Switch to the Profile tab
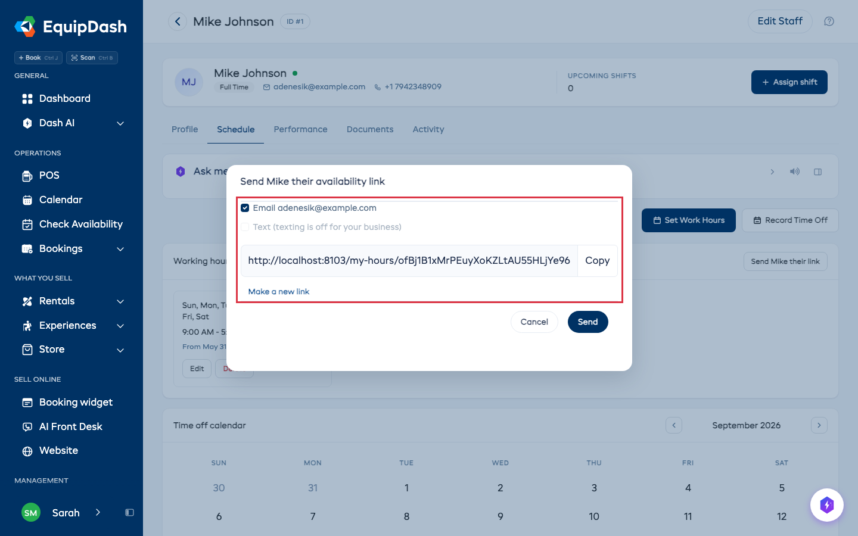Image resolution: width=858 pixels, height=536 pixels. (185, 129)
